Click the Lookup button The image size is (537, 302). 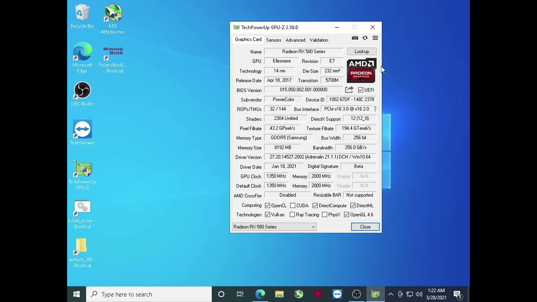pos(362,52)
